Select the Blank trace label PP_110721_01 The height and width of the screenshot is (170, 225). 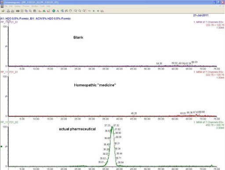(x=9, y=22)
